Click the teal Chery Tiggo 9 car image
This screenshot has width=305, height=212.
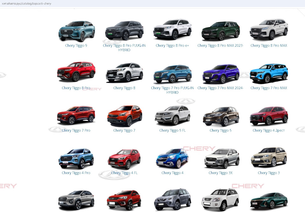tap(77, 31)
